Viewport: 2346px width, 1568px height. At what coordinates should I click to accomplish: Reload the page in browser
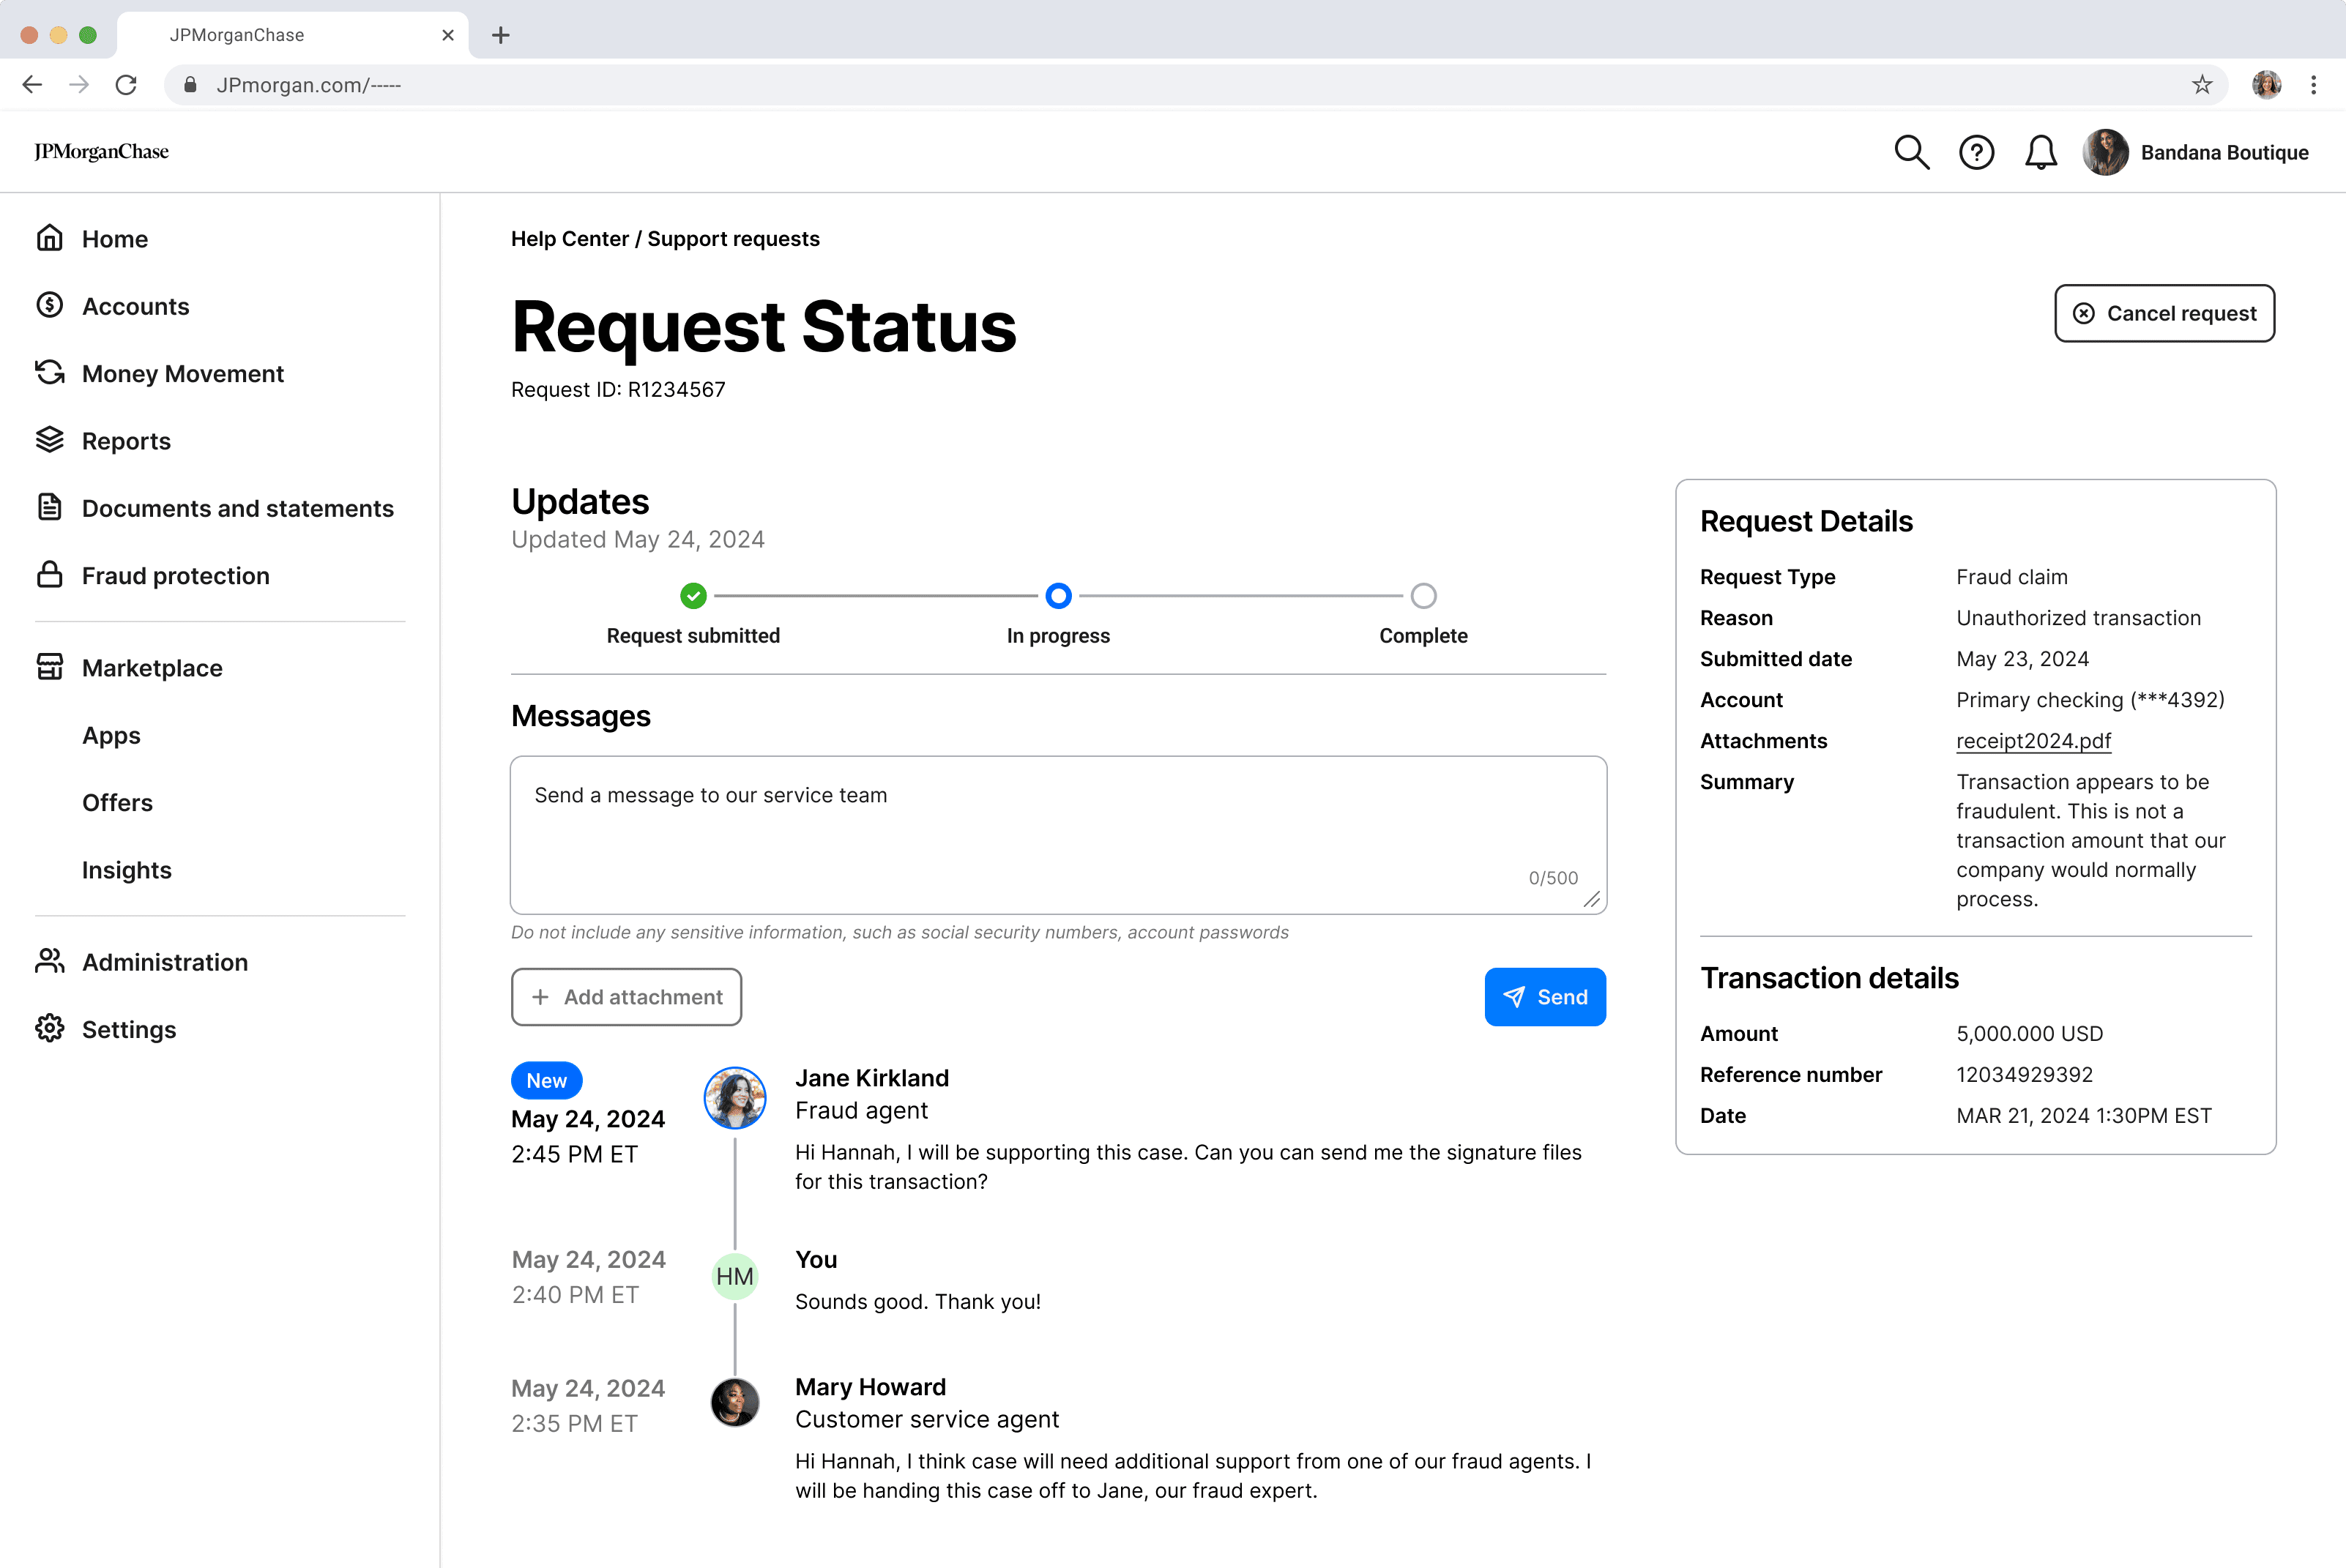[126, 85]
